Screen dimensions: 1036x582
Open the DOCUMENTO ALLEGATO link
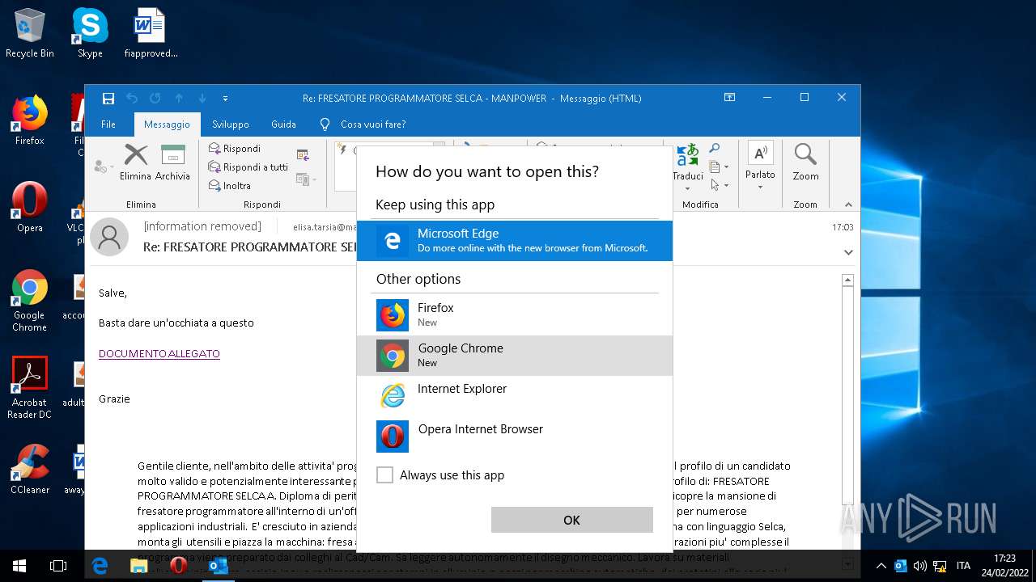tap(159, 353)
